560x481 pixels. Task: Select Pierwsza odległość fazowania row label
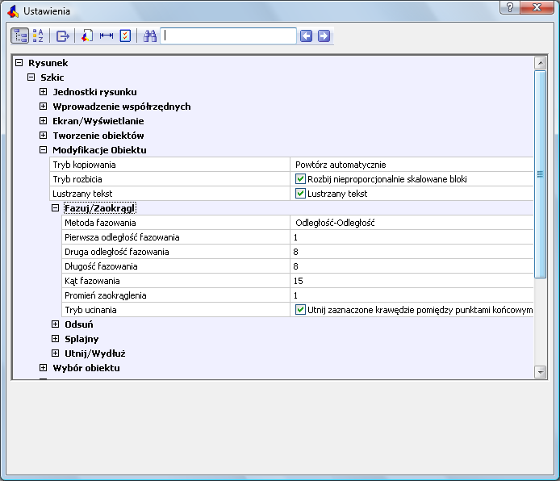(122, 237)
